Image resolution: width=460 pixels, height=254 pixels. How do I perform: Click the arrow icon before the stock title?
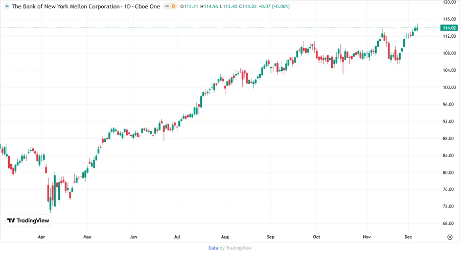click(x=7, y=6)
